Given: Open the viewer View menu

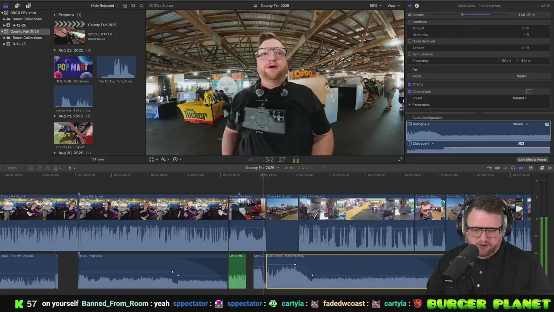Looking at the screenshot, I should (x=393, y=6).
